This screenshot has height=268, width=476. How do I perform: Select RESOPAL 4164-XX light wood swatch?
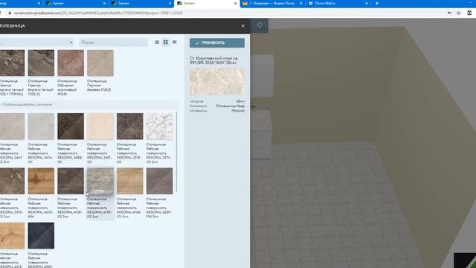130,181
